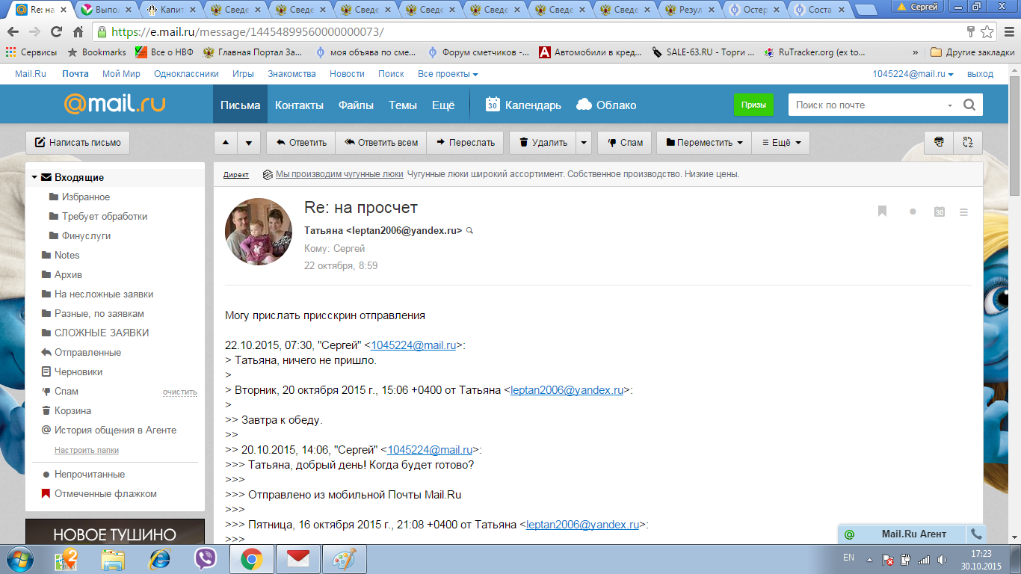Show the Непрочитанные letters filter
Image resolution: width=1021 pixels, height=574 pixels.
90,475
